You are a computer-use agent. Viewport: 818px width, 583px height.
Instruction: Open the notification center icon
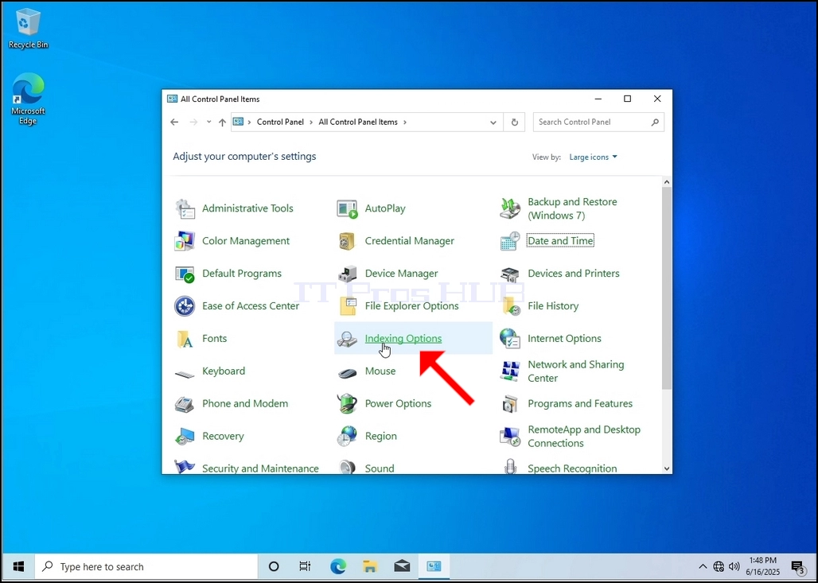[798, 566]
